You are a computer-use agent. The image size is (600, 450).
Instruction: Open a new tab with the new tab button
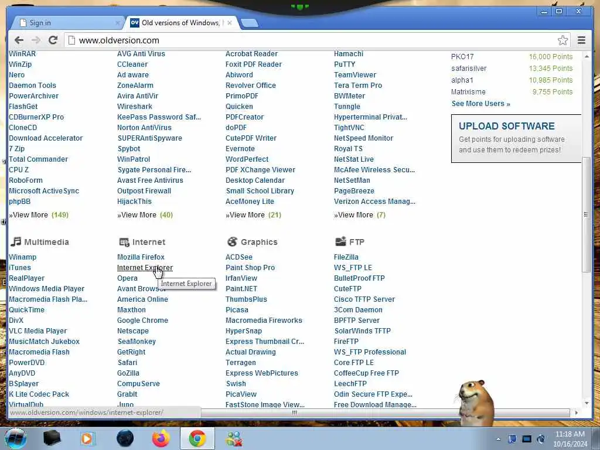(250, 23)
